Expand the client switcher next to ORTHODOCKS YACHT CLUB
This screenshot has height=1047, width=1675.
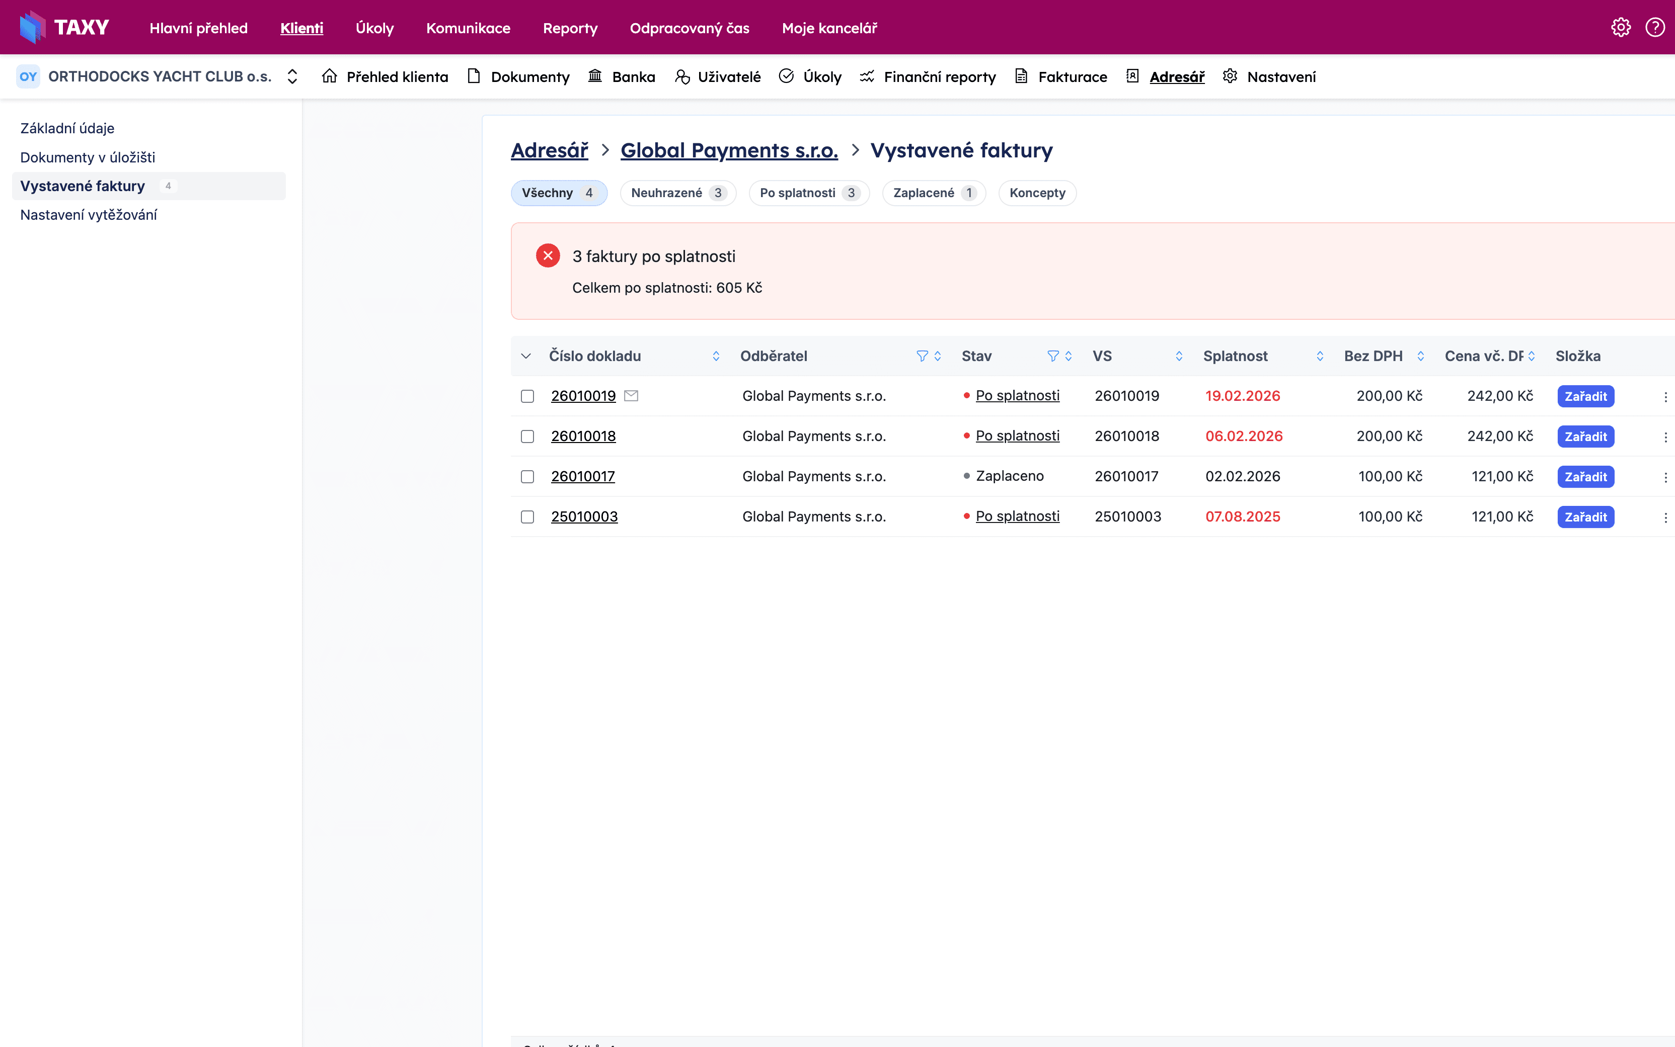coord(292,76)
